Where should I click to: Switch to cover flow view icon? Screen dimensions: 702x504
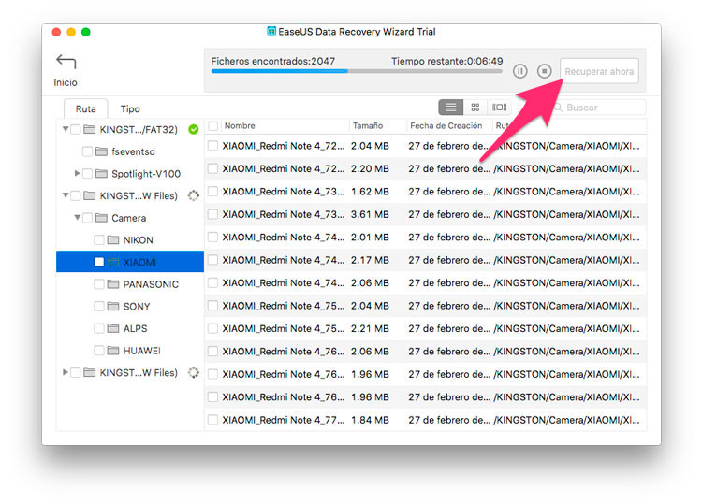pos(499,108)
